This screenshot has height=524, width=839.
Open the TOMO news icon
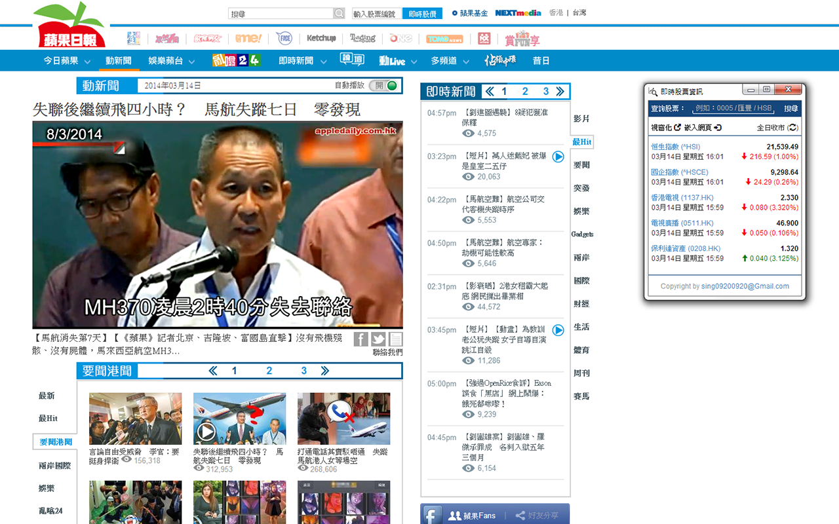tap(445, 39)
